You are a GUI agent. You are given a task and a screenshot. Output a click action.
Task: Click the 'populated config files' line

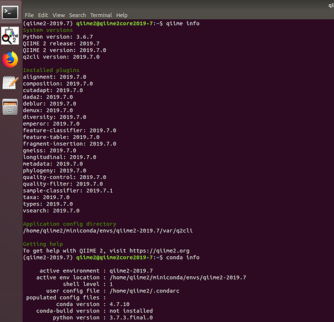[x=66, y=298]
